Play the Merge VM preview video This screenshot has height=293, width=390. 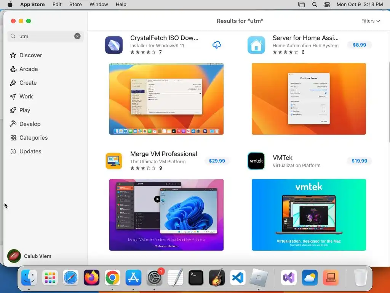click(157, 199)
